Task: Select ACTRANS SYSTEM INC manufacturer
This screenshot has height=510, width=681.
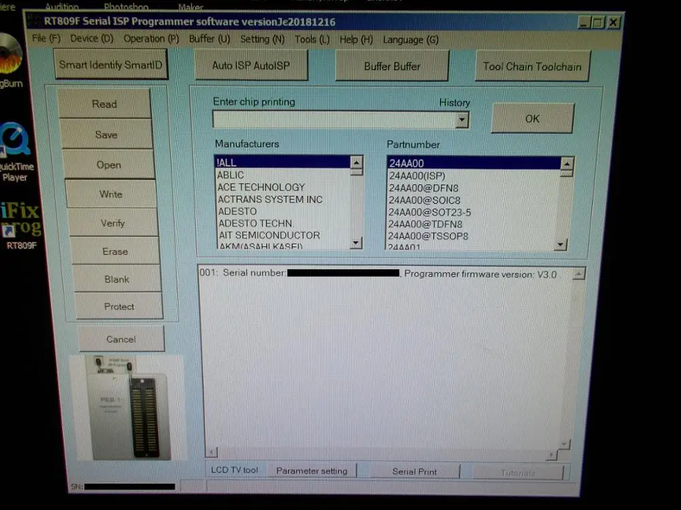Action: pos(283,199)
